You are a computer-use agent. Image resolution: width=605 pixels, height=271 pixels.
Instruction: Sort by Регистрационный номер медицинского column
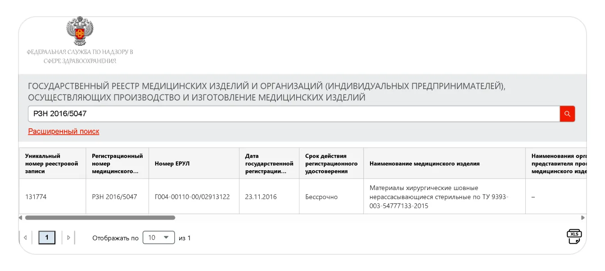click(x=117, y=163)
